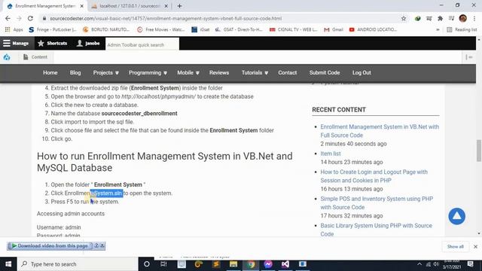Image resolution: width=482 pixels, height=271 pixels.
Task: Open Enrollment Management System in VB.Net link
Action: (380, 131)
